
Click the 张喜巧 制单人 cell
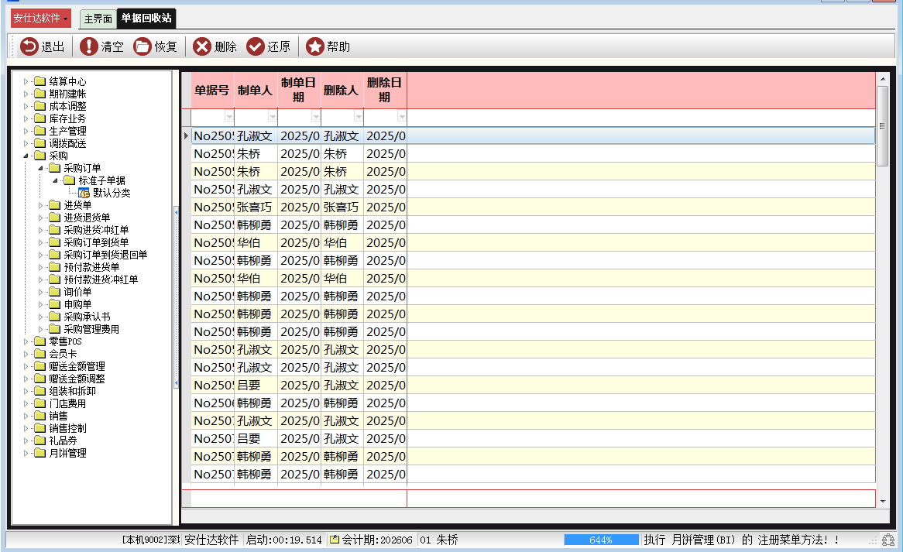[x=256, y=207]
